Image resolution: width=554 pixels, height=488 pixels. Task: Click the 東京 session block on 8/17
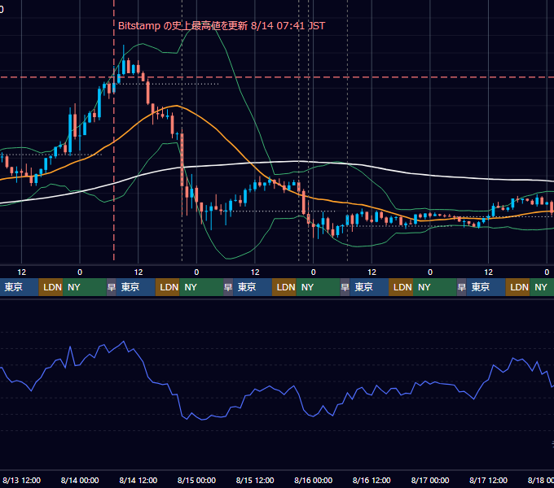click(x=486, y=287)
